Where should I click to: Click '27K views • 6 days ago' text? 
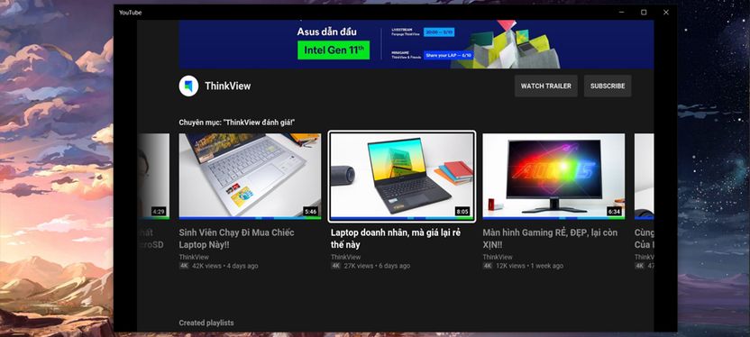click(x=377, y=266)
